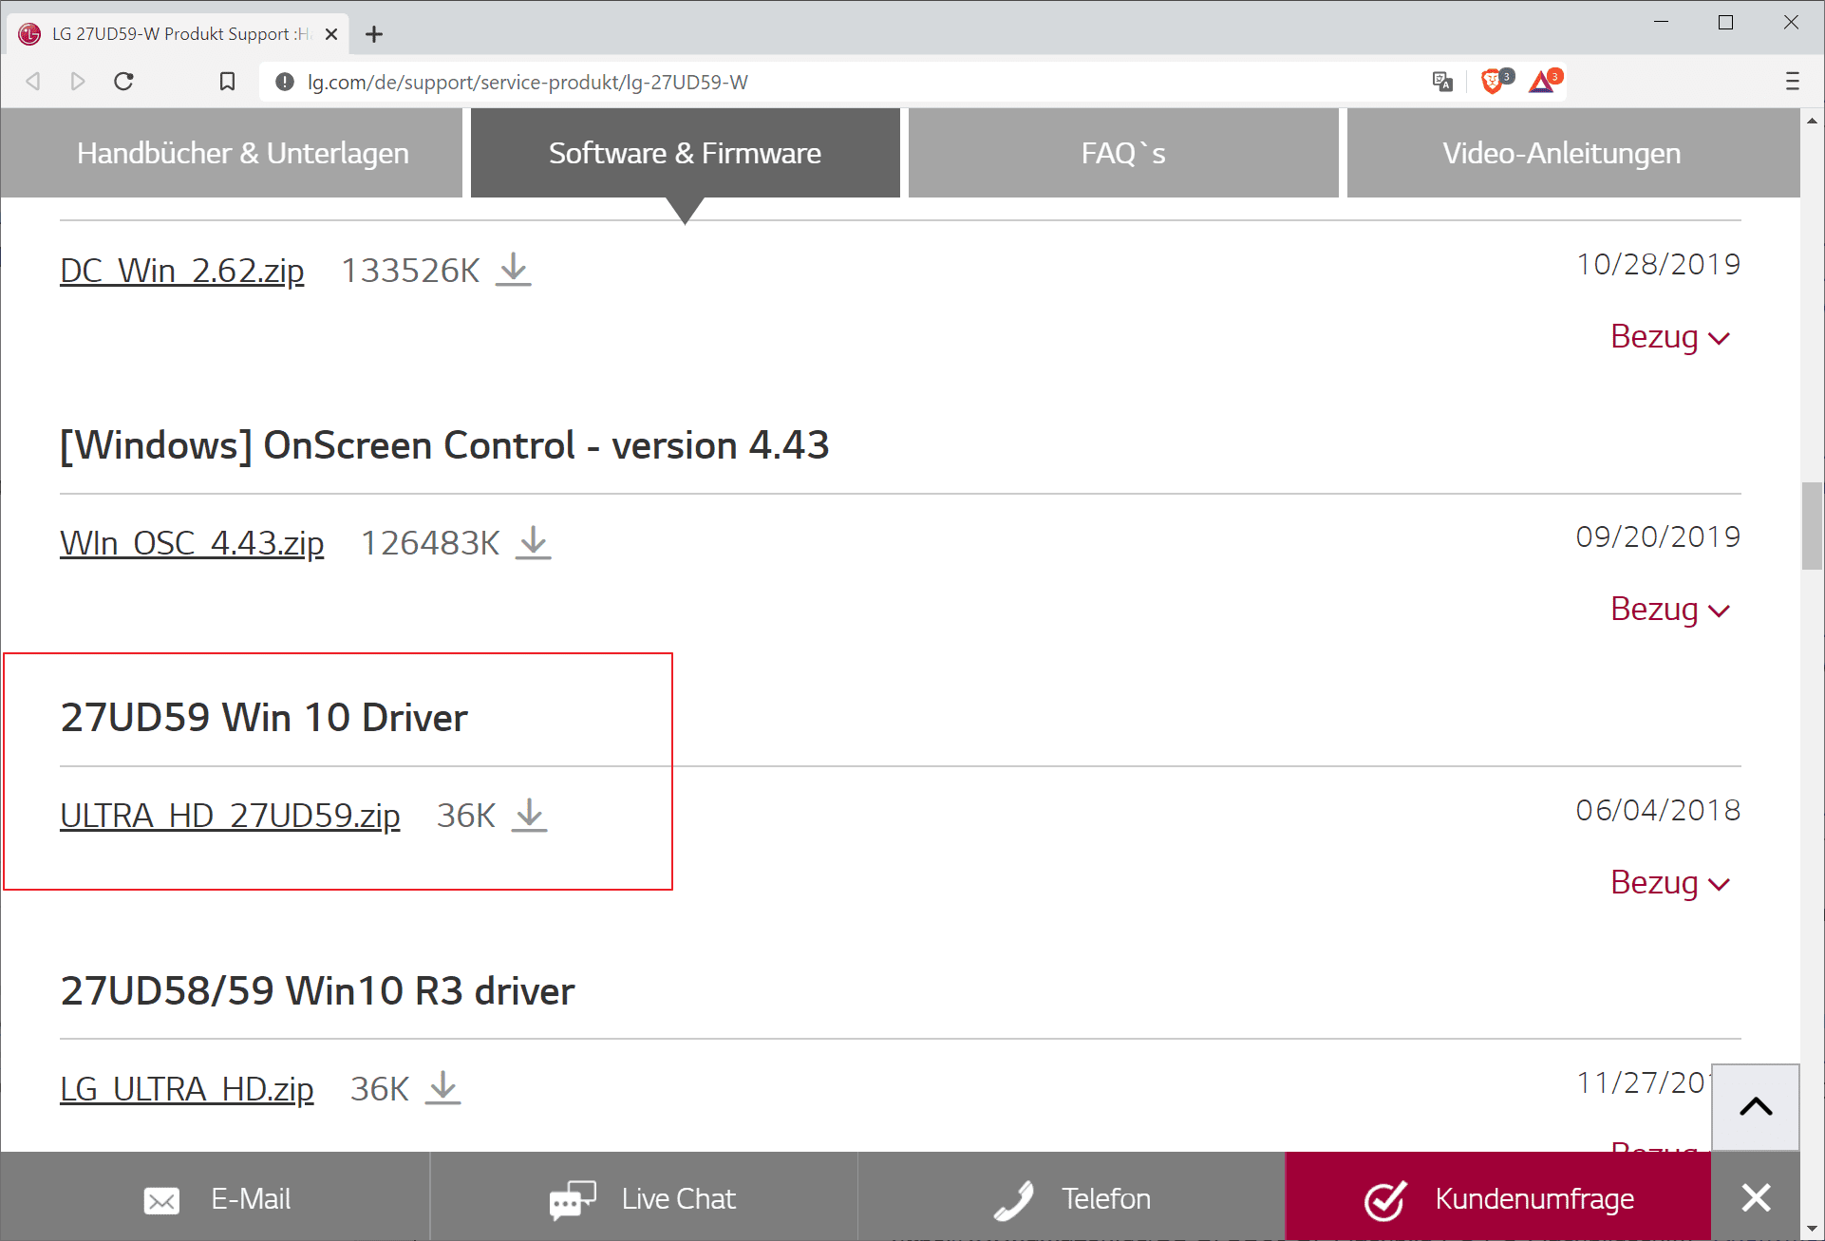Click the scrollbar up arrow

(x=1812, y=120)
